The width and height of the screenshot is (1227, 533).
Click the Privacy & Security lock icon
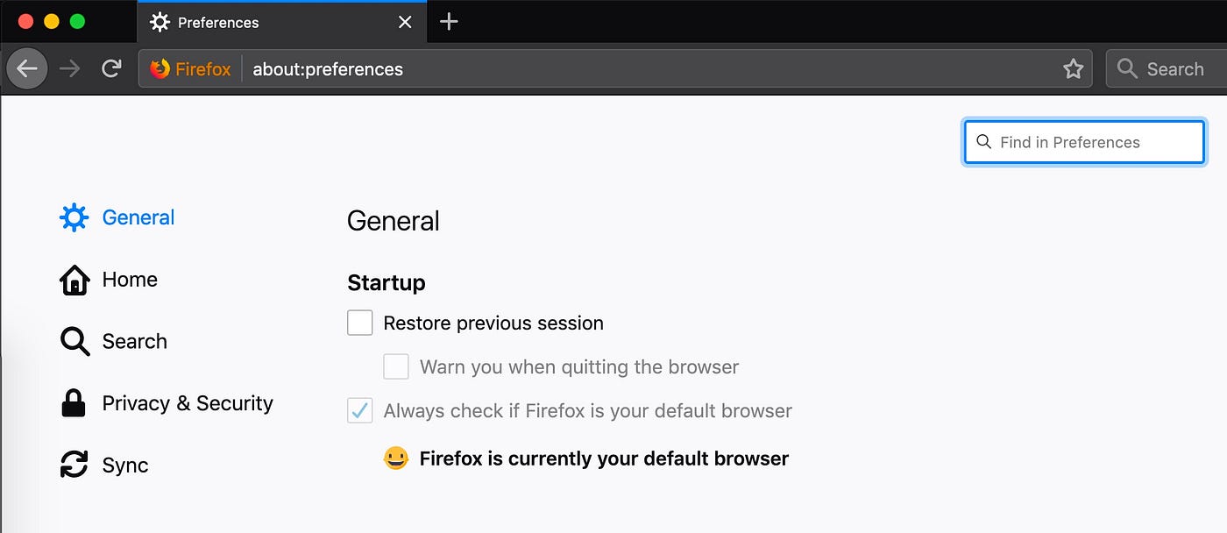click(74, 403)
